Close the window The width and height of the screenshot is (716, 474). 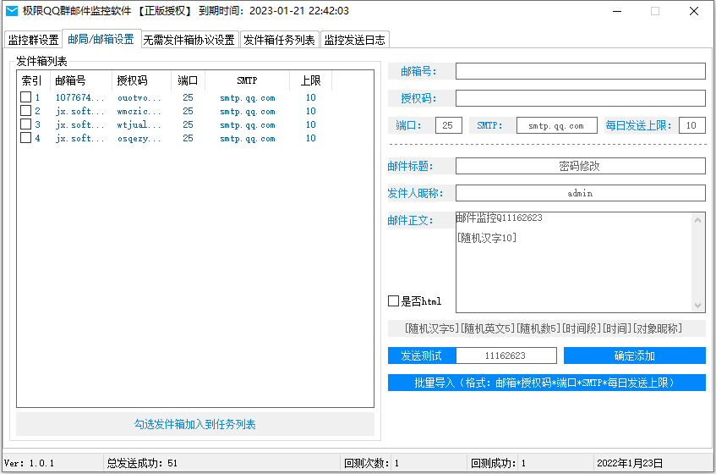coord(694,11)
